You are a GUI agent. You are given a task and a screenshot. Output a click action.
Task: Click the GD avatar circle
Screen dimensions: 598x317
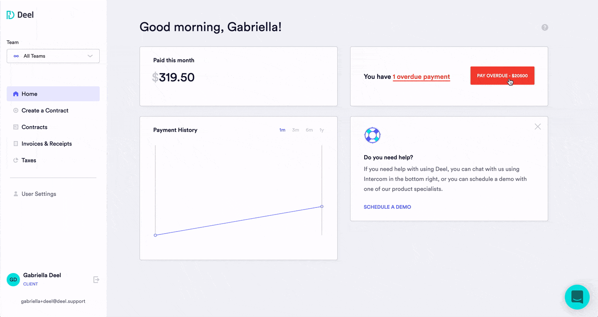(13, 280)
